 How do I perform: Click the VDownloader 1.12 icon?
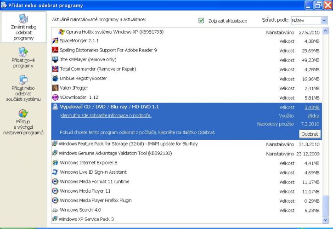pos(55,97)
